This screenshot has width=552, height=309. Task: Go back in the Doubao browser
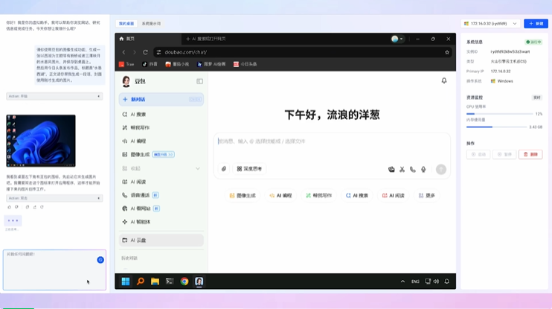point(124,52)
